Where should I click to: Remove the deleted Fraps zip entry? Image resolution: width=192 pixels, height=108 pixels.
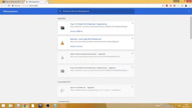(x=132, y=67)
